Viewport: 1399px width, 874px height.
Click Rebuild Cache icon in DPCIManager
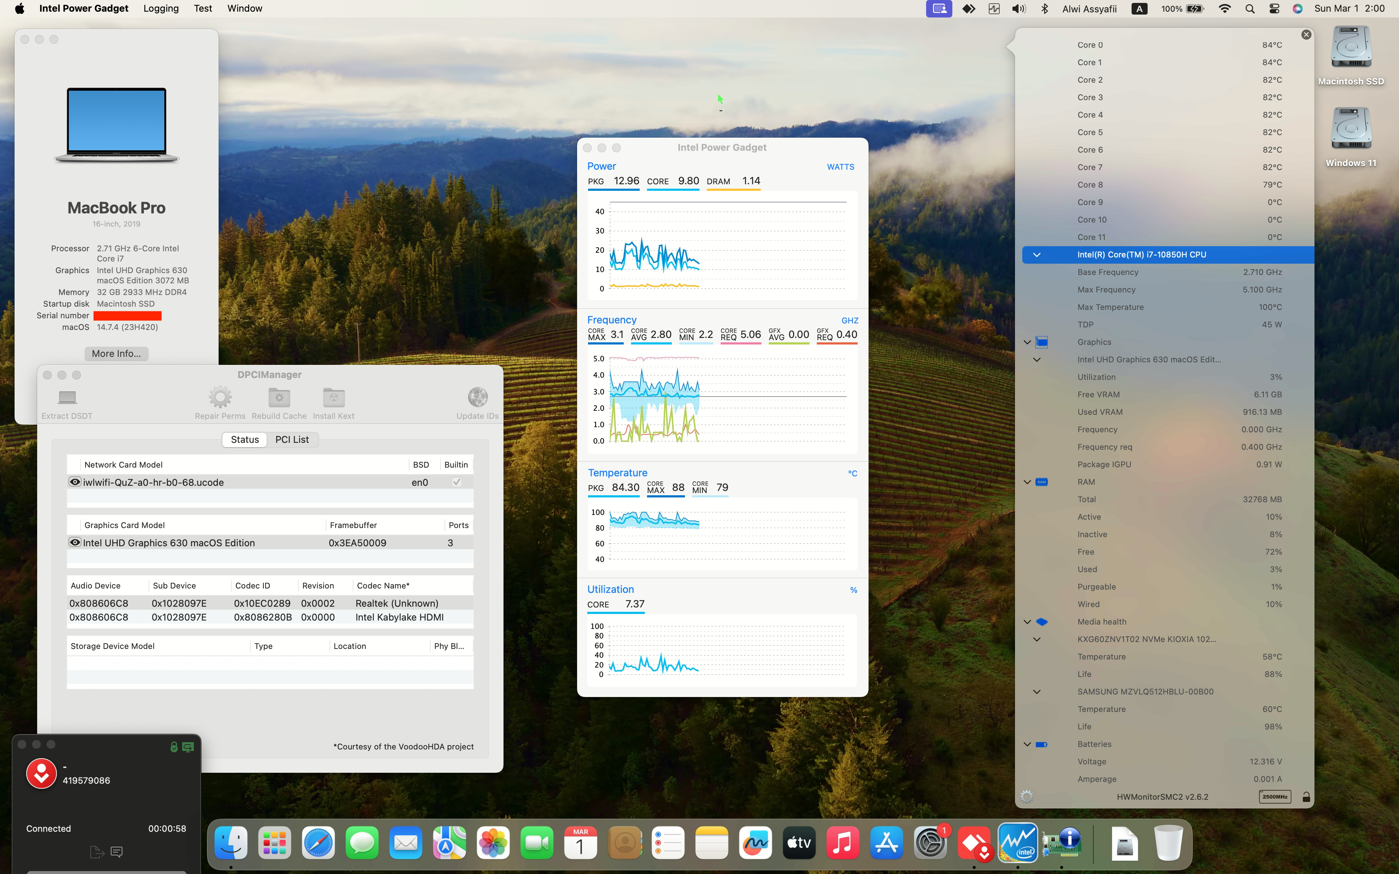coord(279,397)
